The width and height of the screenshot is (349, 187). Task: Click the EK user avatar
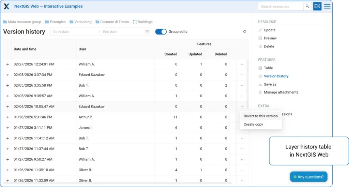317,6
